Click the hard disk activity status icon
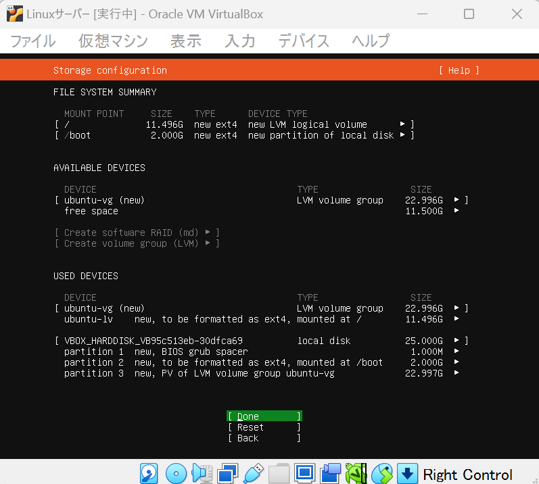 [149, 474]
